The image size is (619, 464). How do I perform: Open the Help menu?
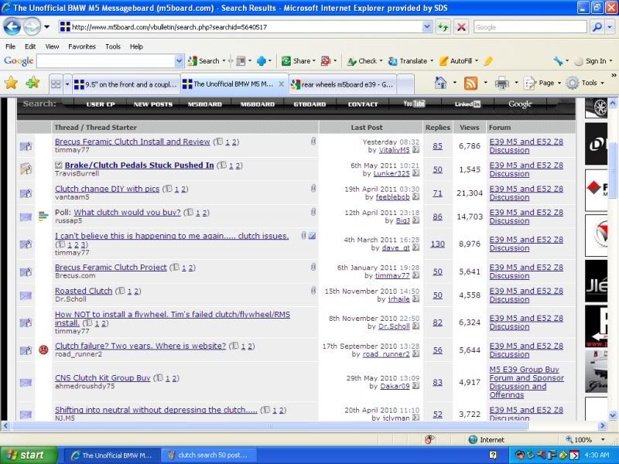point(136,46)
